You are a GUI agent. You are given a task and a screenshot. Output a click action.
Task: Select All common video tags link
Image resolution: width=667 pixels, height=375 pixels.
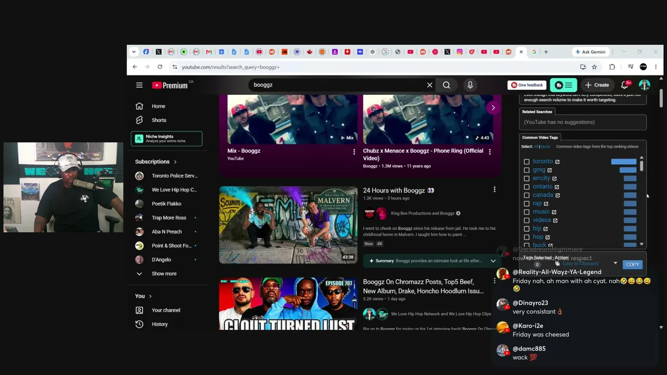click(x=536, y=146)
